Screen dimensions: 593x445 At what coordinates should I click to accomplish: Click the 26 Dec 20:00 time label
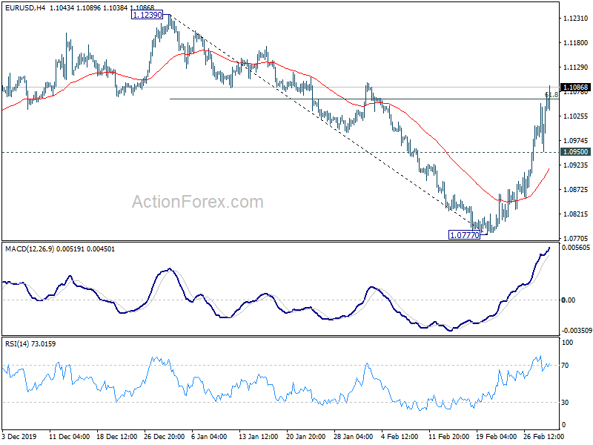[x=165, y=436]
